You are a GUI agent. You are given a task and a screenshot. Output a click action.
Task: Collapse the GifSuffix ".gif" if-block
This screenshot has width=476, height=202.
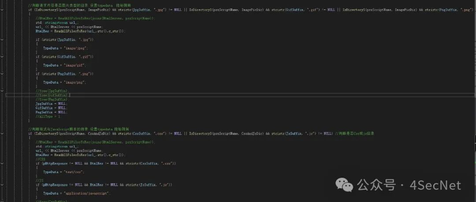(x=2, y=56)
